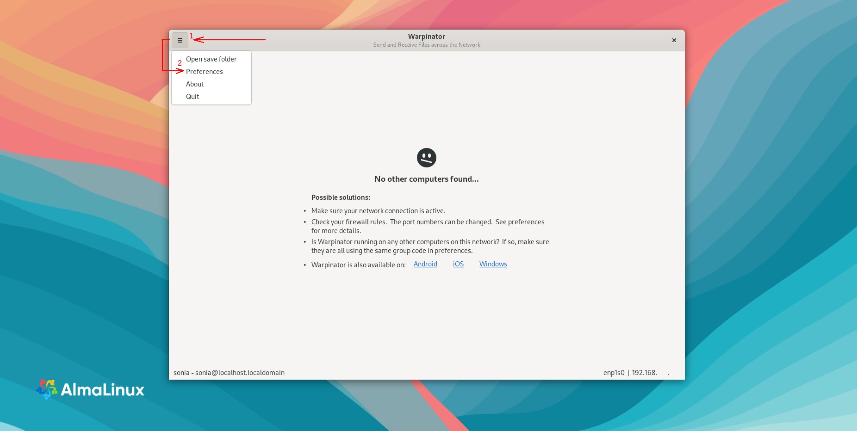The height and width of the screenshot is (431, 857).
Task: Click the Warpinator title in the header bar
Action: pyautogui.click(x=426, y=37)
